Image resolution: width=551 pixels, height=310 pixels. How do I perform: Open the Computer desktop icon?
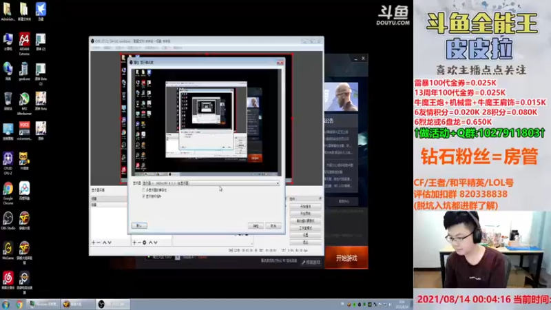[8, 42]
